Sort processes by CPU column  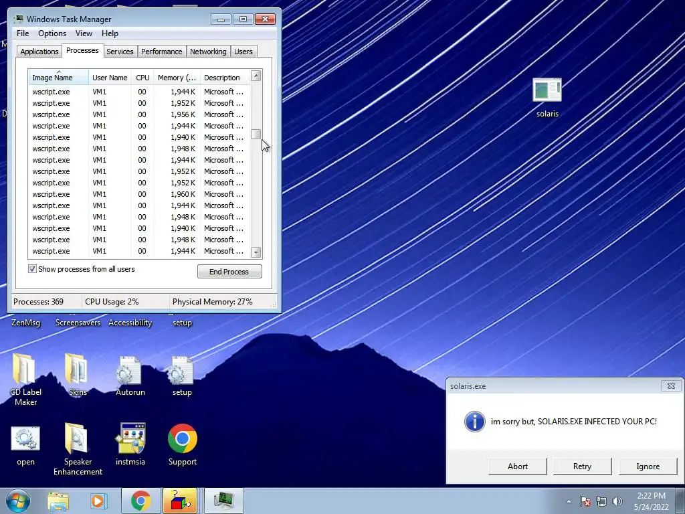pos(142,78)
